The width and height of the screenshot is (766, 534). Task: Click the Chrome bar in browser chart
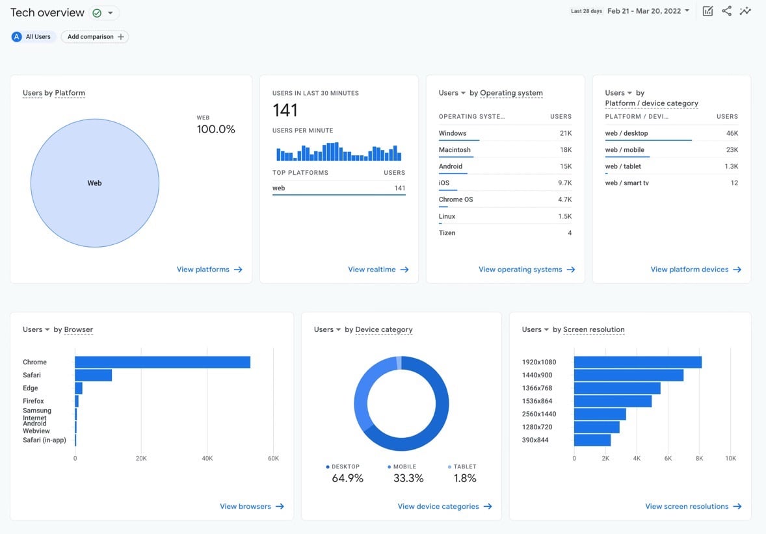[x=162, y=362]
